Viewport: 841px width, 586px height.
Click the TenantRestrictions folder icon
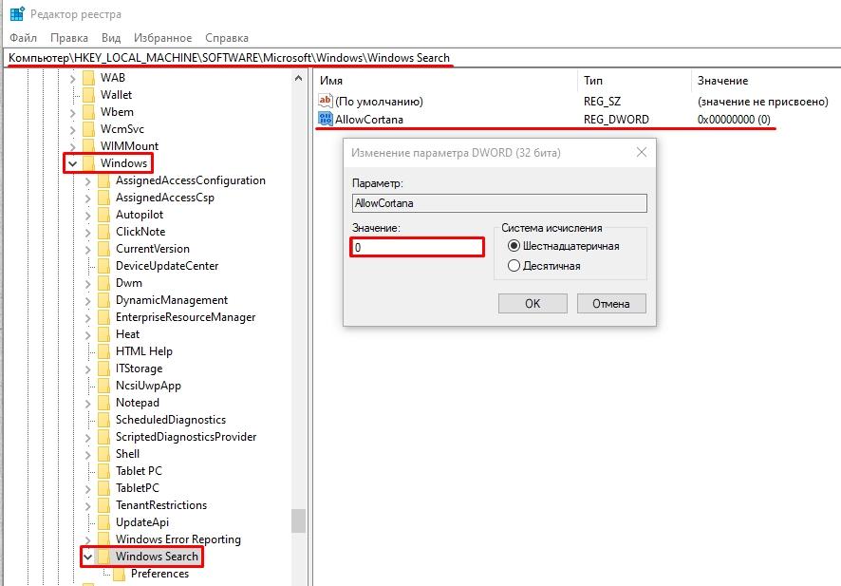(104, 505)
